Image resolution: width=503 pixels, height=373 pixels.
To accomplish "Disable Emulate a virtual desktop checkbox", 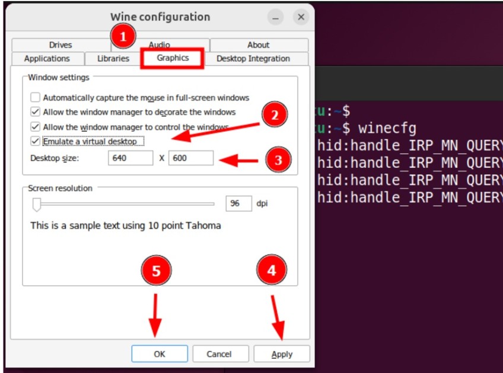I will pos(36,142).
